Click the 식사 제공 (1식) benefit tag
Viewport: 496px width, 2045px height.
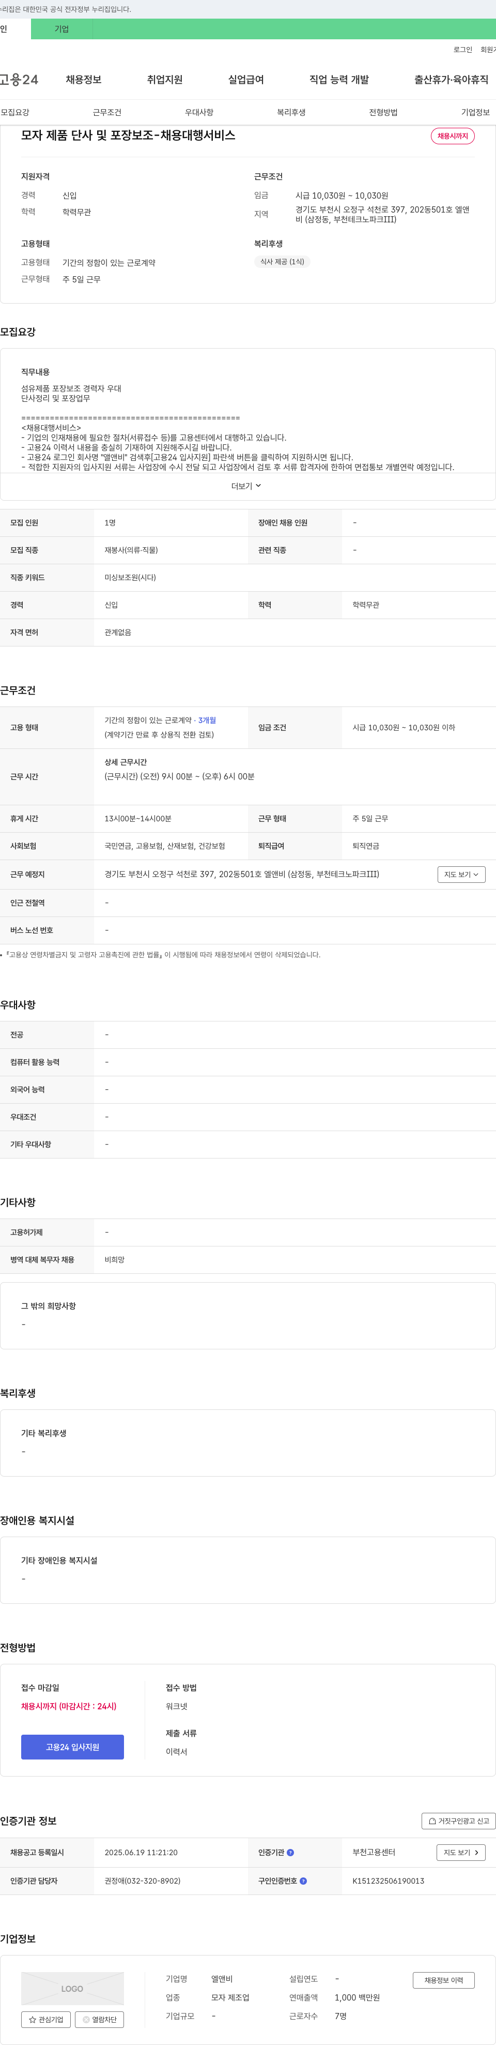coord(282,261)
